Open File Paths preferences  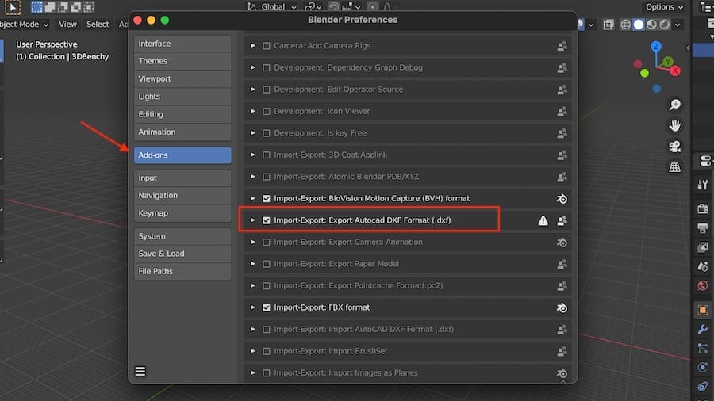point(182,271)
